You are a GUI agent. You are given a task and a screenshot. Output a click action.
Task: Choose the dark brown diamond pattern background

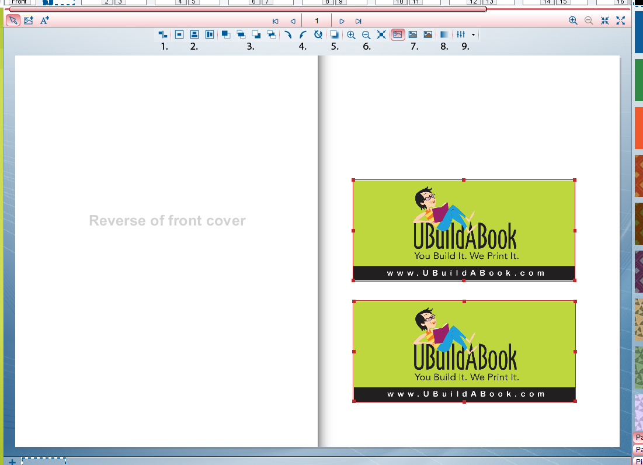(639, 224)
